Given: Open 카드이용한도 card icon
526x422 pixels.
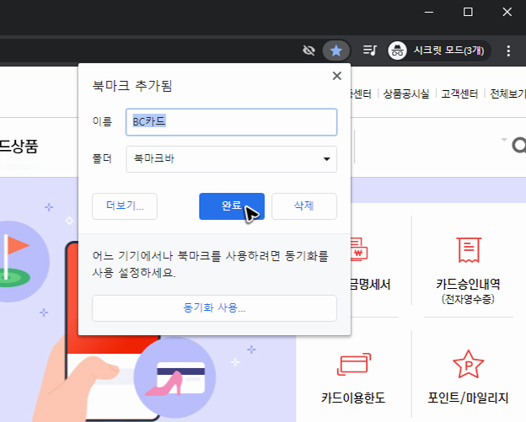Looking at the screenshot, I should (353, 365).
